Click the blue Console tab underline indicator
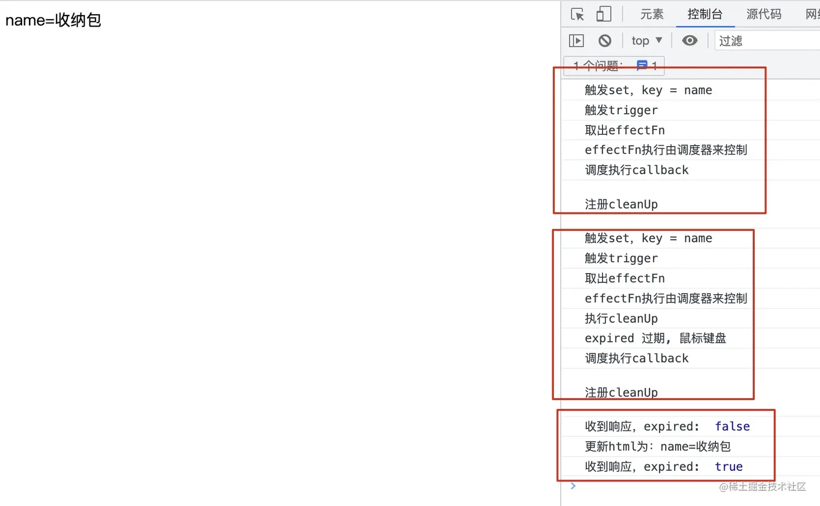820x506 pixels. (705, 25)
